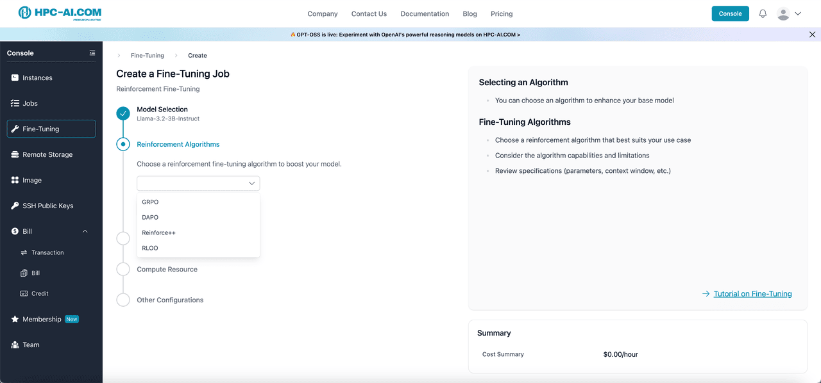Open Instances from the sidebar

coord(37,78)
